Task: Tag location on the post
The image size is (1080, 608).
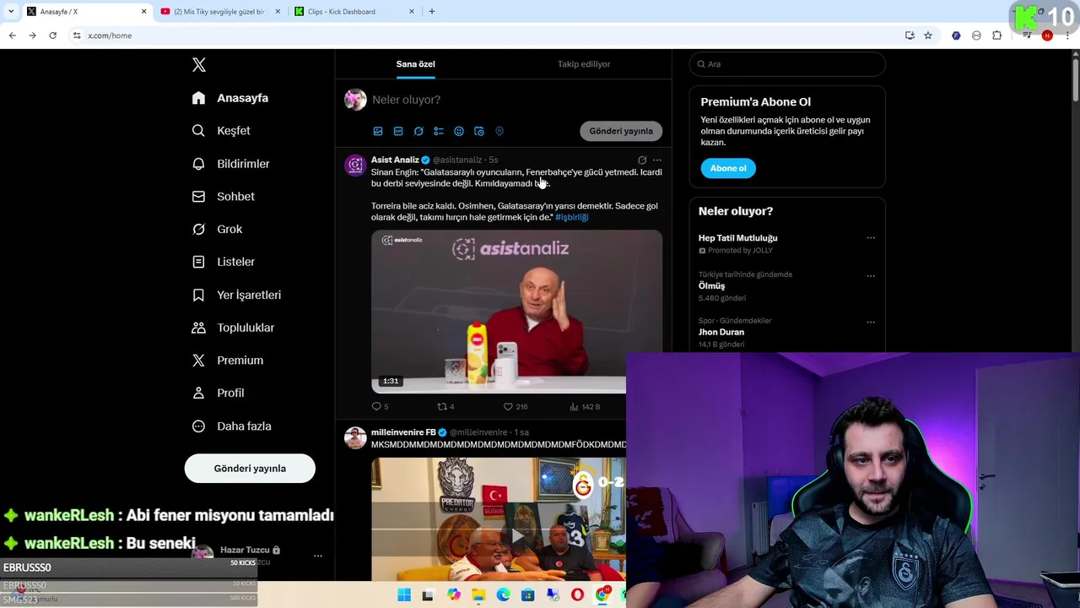Action: coord(499,132)
